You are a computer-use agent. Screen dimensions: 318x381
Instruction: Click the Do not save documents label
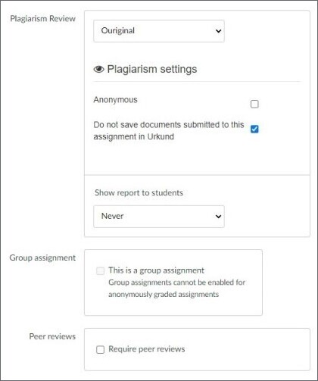(x=169, y=130)
